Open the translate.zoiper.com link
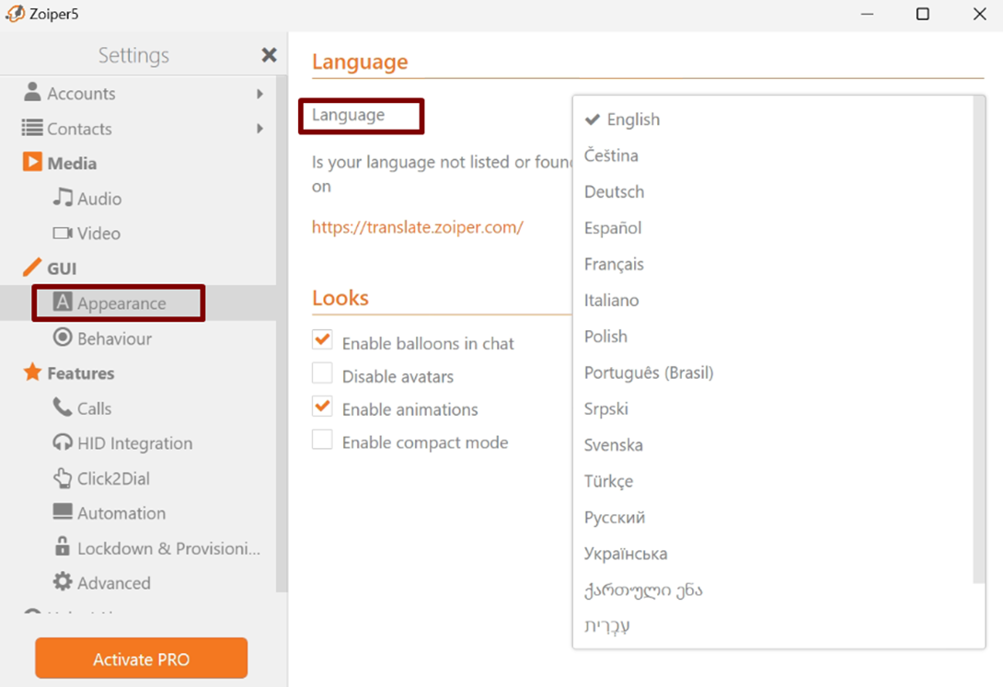The image size is (1003, 687). 417,227
